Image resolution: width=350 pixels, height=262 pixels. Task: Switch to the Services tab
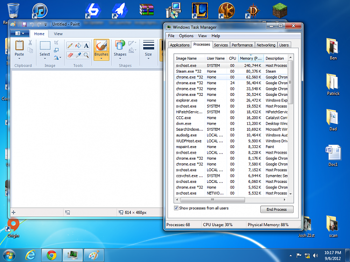(221, 45)
